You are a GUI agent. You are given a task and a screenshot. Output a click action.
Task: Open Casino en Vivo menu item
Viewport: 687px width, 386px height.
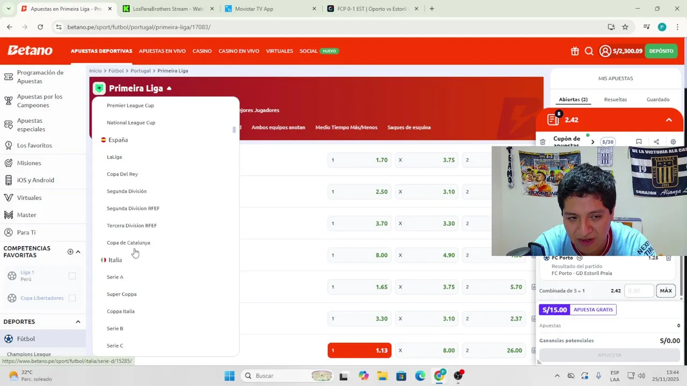pos(239,51)
